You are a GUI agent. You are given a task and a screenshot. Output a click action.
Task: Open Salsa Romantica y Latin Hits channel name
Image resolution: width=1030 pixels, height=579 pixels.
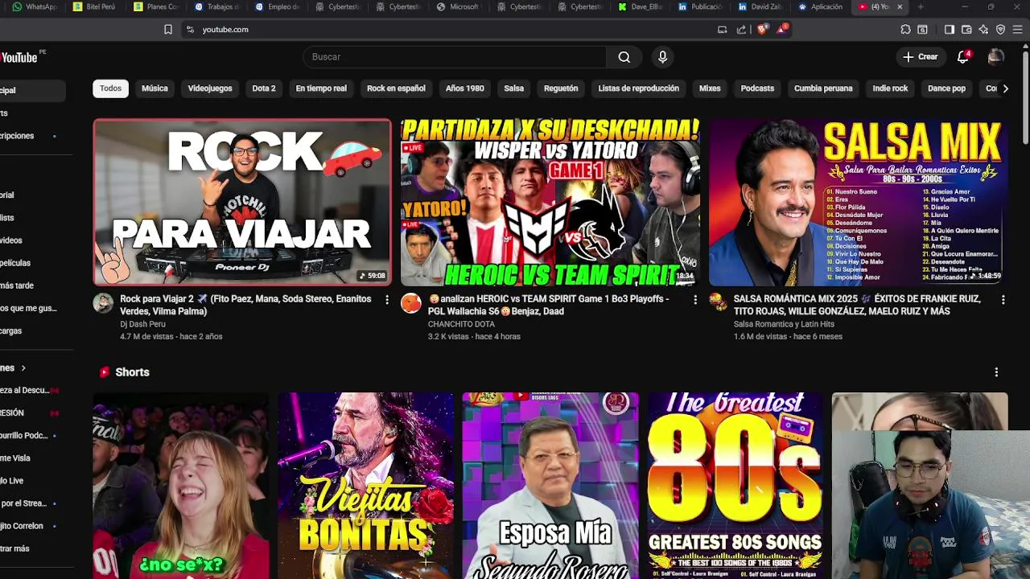pyautogui.click(x=784, y=324)
